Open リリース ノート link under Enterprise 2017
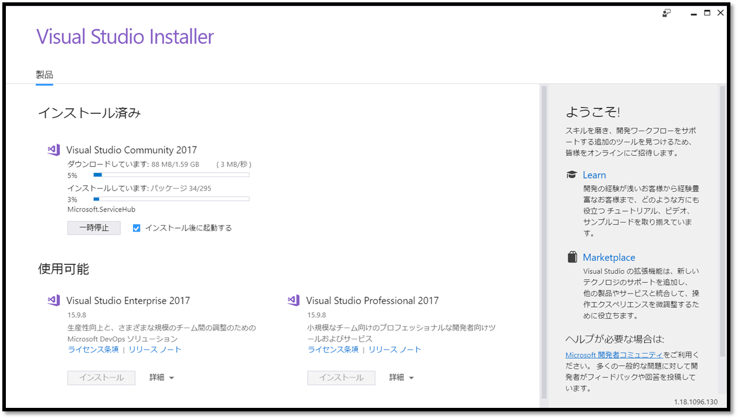738x419 pixels. click(155, 350)
